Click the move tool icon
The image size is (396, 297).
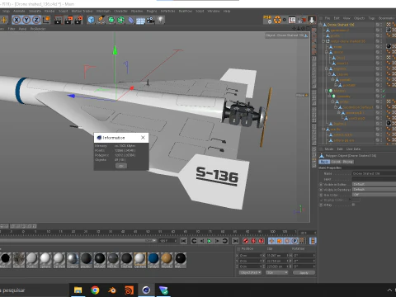pyautogui.click(x=4, y=20)
